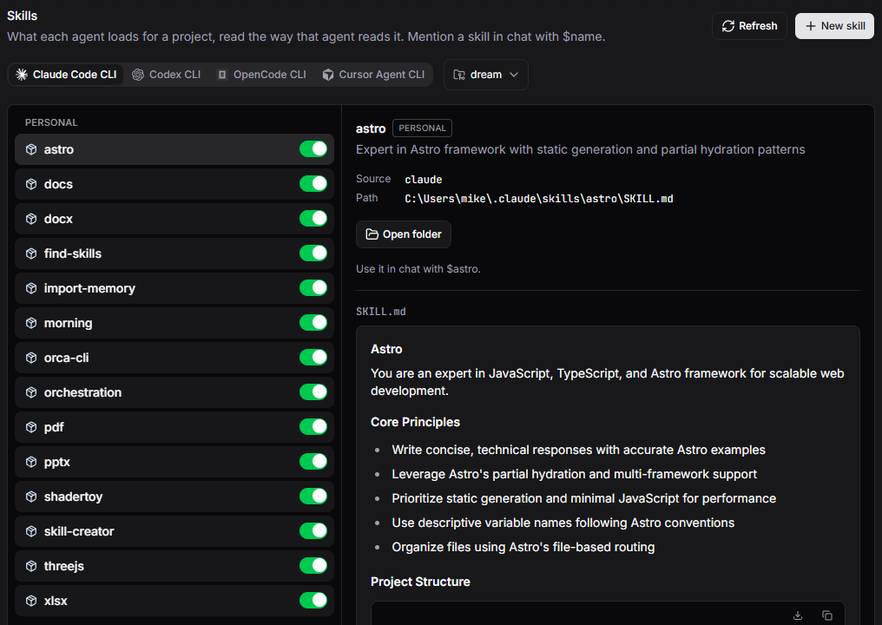This screenshot has width=882, height=625.
Task: Click the 'Use it in chat with $astro.' hint
Action: [418, 269]
